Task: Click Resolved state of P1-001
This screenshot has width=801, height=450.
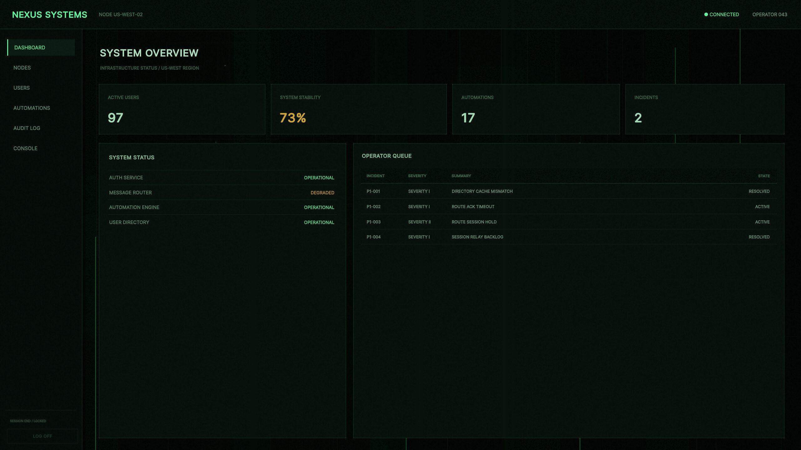Action: [x=759, y=191]
